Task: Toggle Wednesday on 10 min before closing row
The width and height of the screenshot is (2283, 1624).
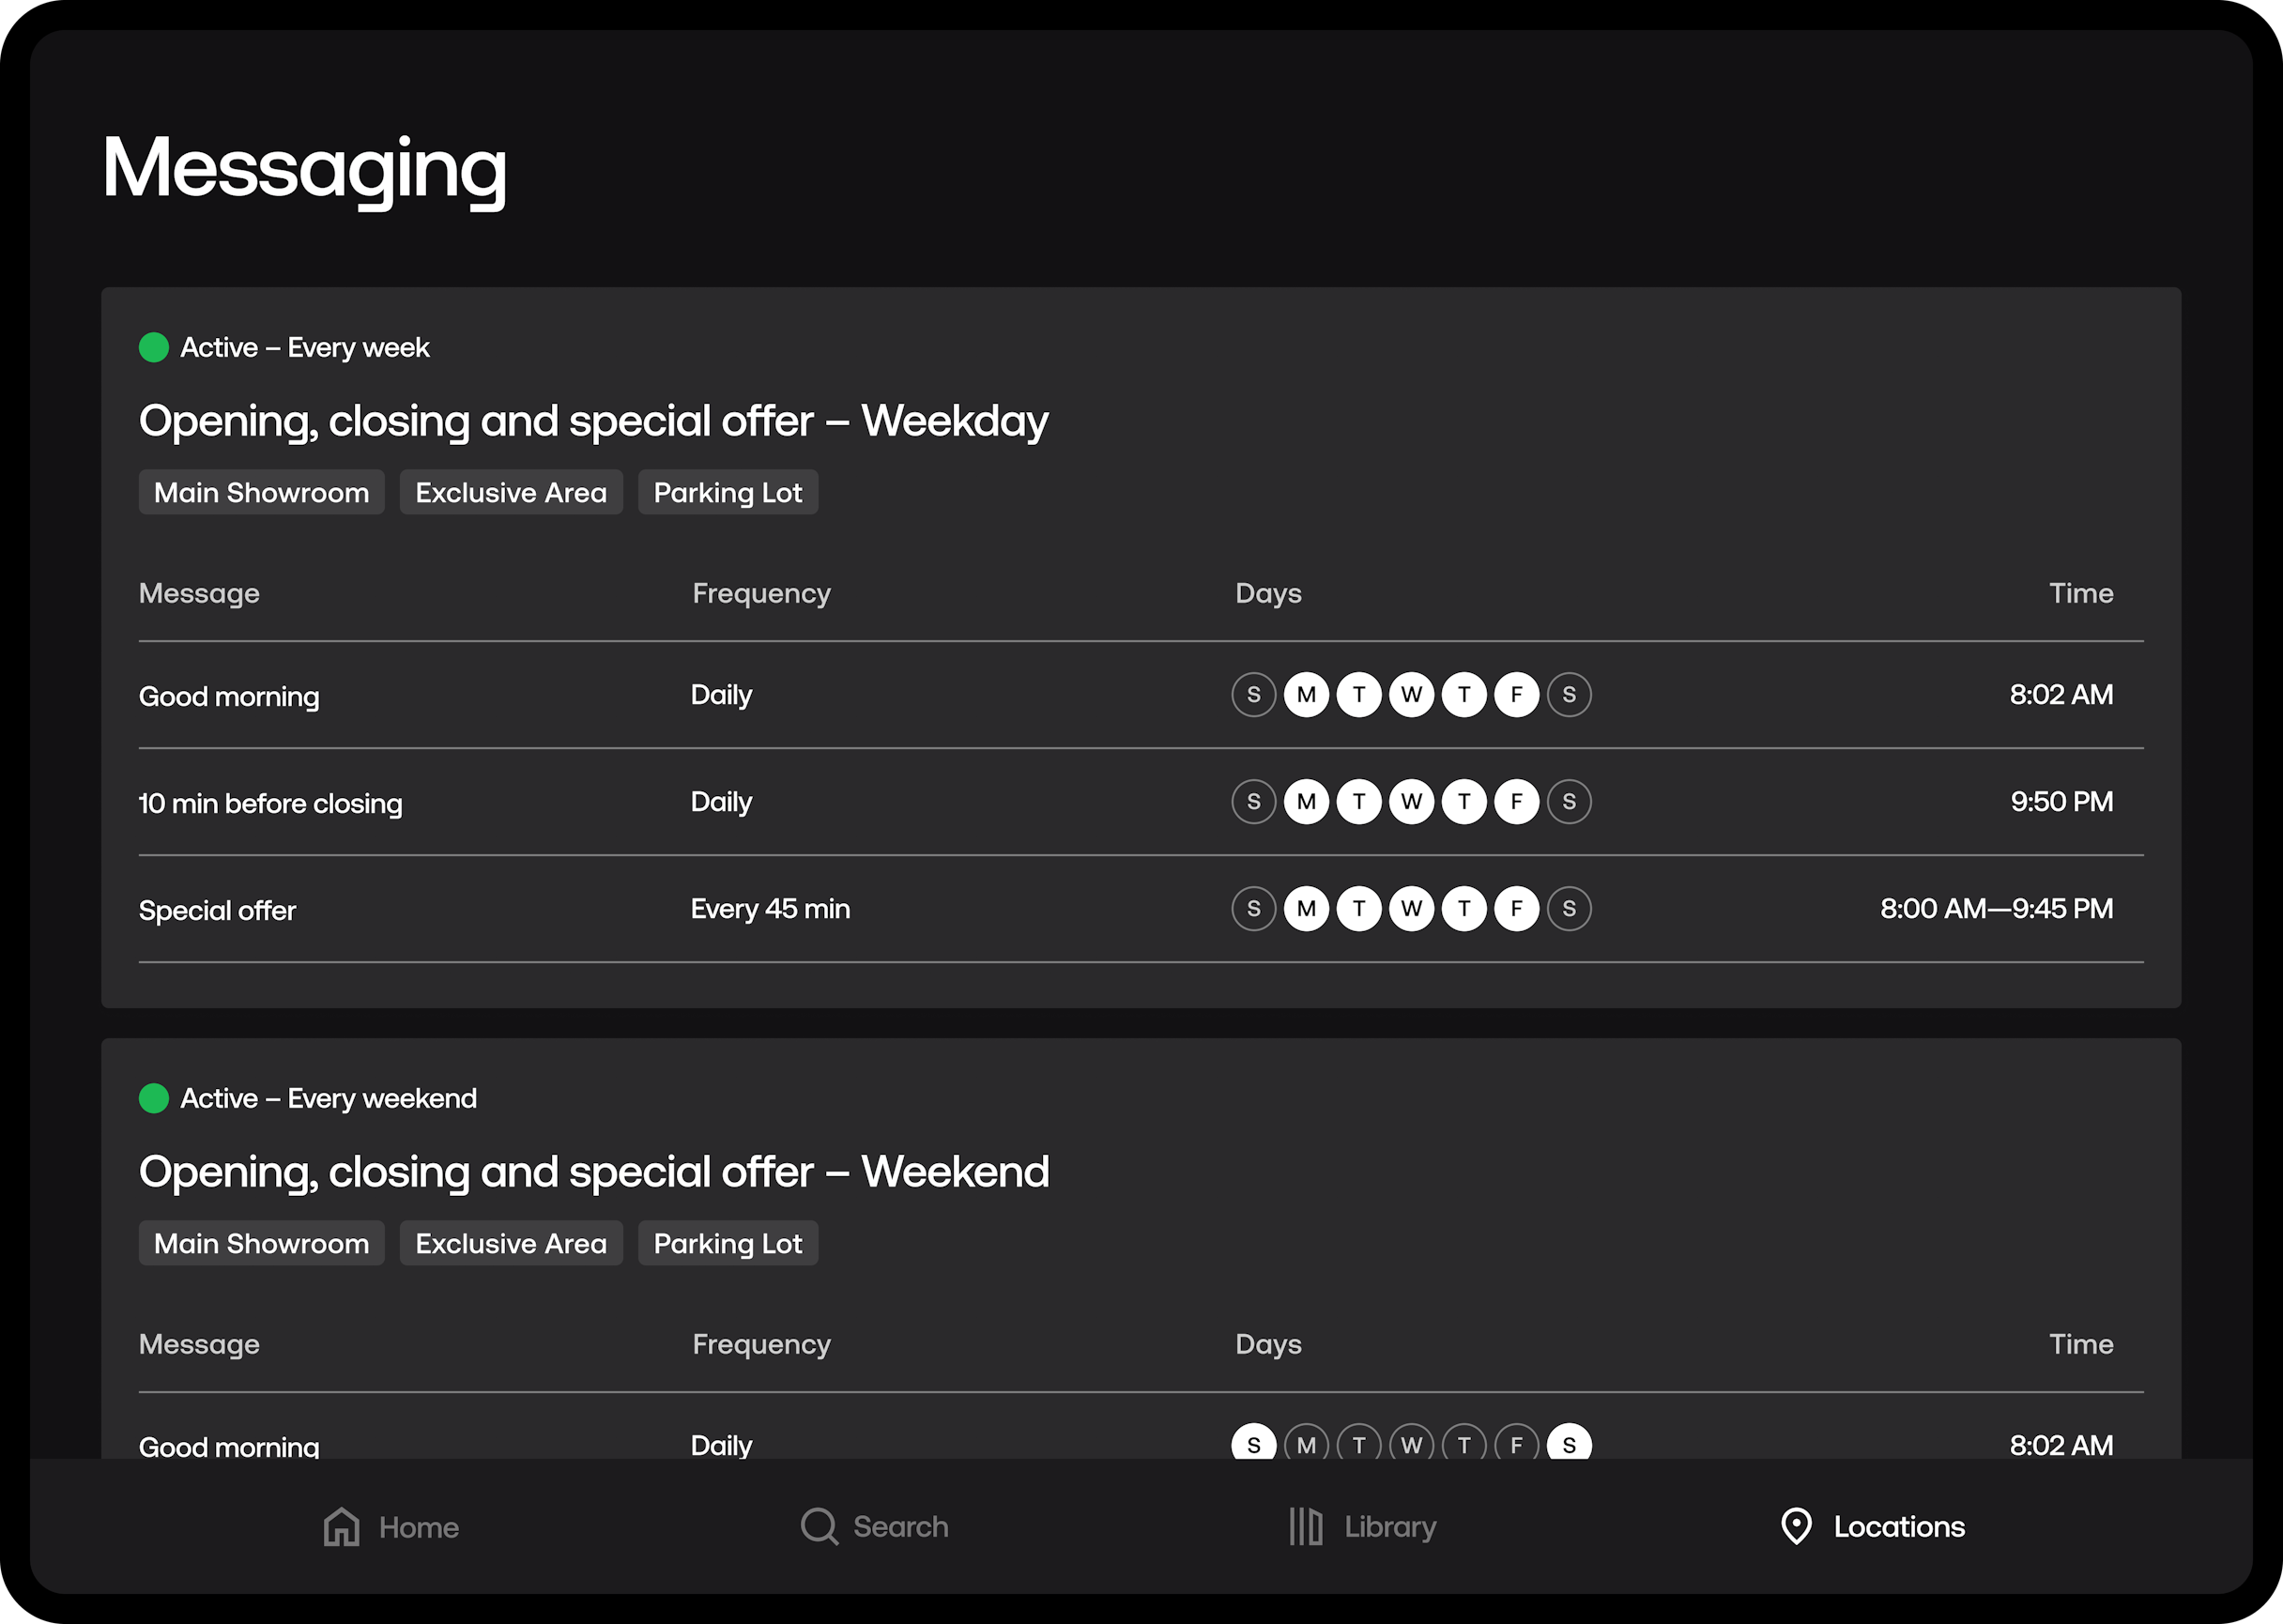Action: 1411,802
